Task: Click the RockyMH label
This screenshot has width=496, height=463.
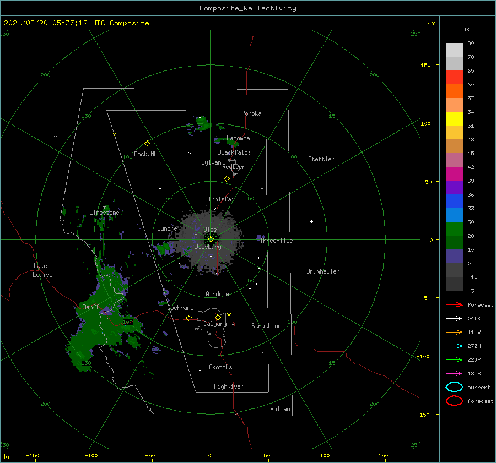Action: click(145, 154)
